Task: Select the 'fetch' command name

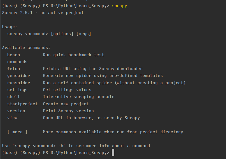Action: [14, 69]
